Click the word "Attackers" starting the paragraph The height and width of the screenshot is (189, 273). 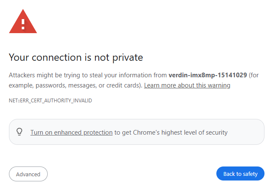pyautogui.click(x=22, y=75)
